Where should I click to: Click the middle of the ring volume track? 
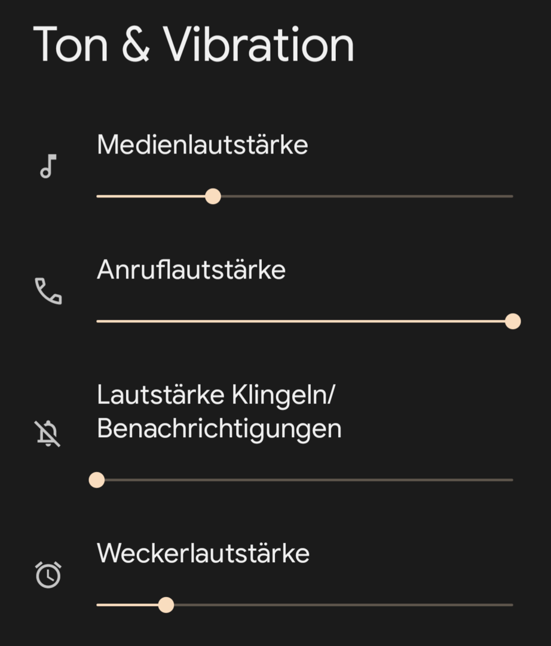(x=305, y=480)
